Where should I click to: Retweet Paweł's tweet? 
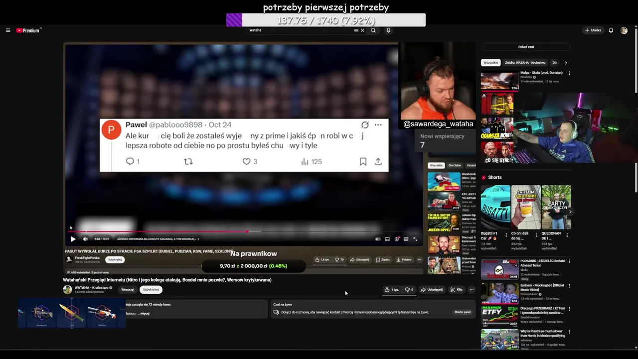click(188, 162)
